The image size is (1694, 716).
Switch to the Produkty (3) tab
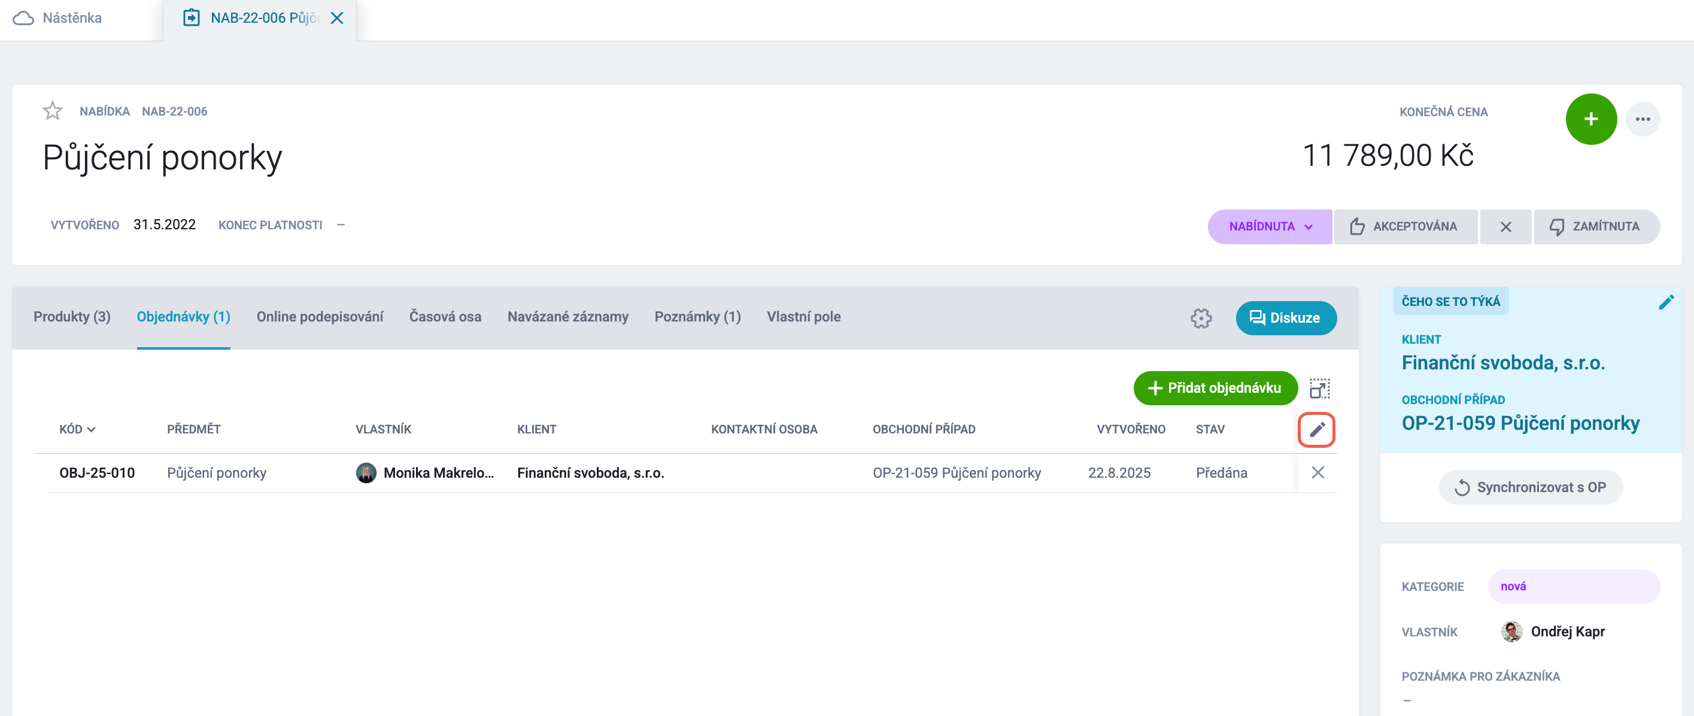point(72,317)
